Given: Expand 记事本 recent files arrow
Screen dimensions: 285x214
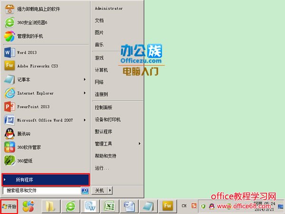Looking at the screenshot, I should click(85, 79).
